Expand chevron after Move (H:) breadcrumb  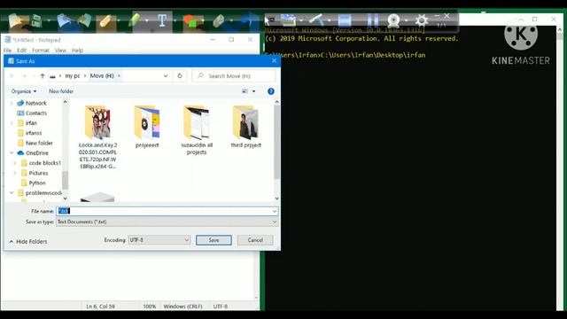point(119,76)
